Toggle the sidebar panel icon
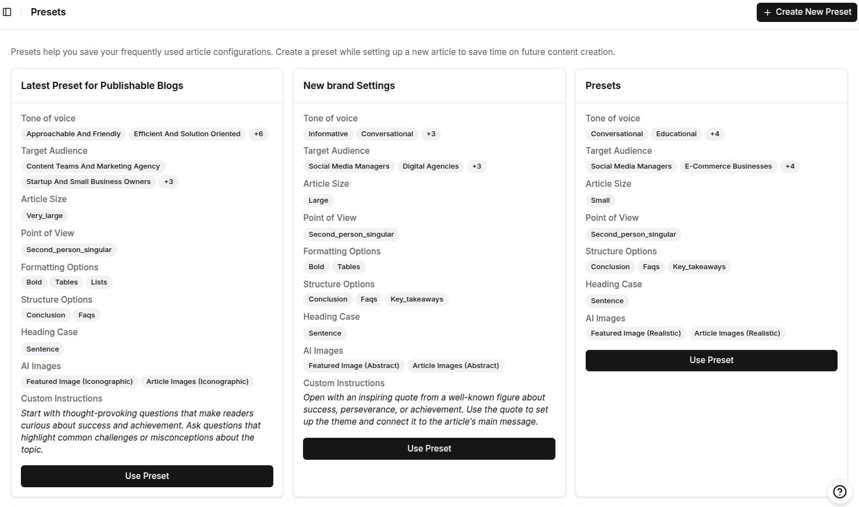Viewport: 859px width, 507px height. click(x=8, y=12)
